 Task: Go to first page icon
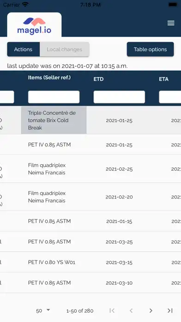pyautogui.click(x=112, y=311)
